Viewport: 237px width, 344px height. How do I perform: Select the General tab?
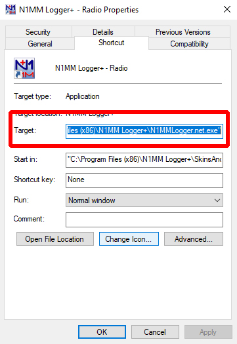pos(40,44)
